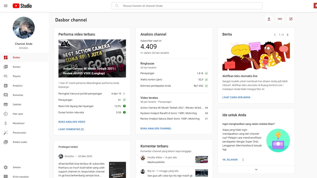
Task: Open the Hak cipta menu item
Action: pos(24,114)
